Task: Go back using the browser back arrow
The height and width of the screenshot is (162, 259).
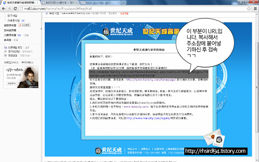Action: coord(3,9)
